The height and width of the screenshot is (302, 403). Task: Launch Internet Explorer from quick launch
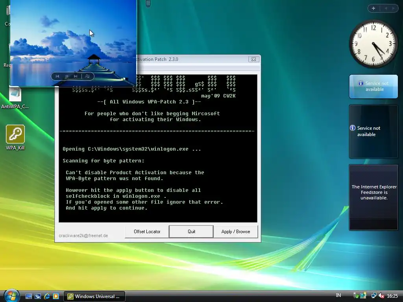click(x=47, y=296)
